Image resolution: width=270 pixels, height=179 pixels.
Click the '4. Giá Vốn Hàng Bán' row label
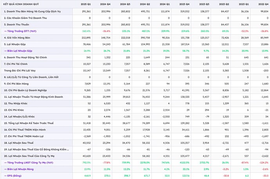coord(17,38)
